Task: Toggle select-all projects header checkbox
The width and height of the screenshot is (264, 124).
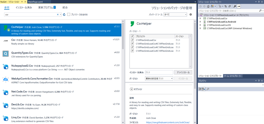Action: (132, 36)
